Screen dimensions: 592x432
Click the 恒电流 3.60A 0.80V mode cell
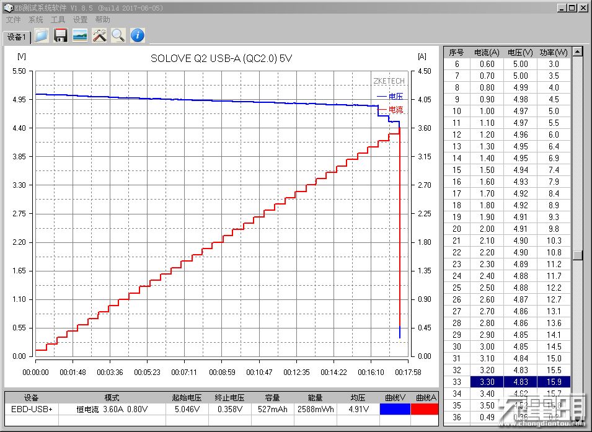[112, 409]
